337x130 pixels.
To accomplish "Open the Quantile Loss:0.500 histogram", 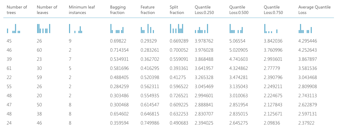I will (236, 29).
